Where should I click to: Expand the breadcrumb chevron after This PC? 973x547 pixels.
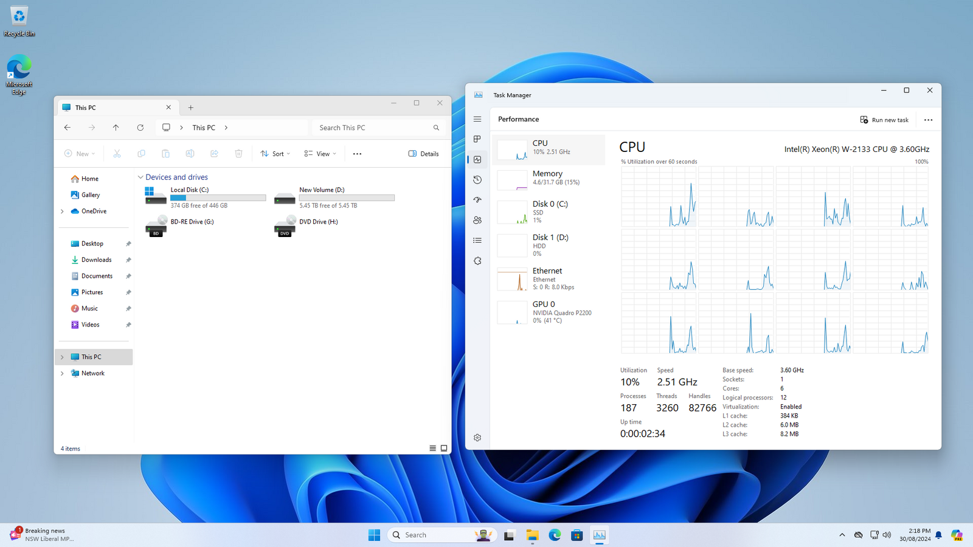[x=226, y=128]
